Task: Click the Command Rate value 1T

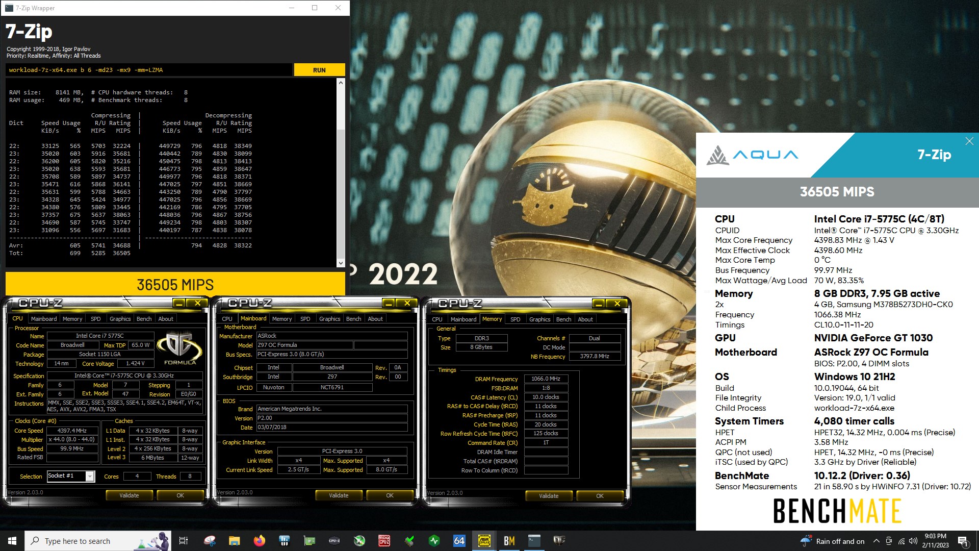Action: (x=546, y=442)
